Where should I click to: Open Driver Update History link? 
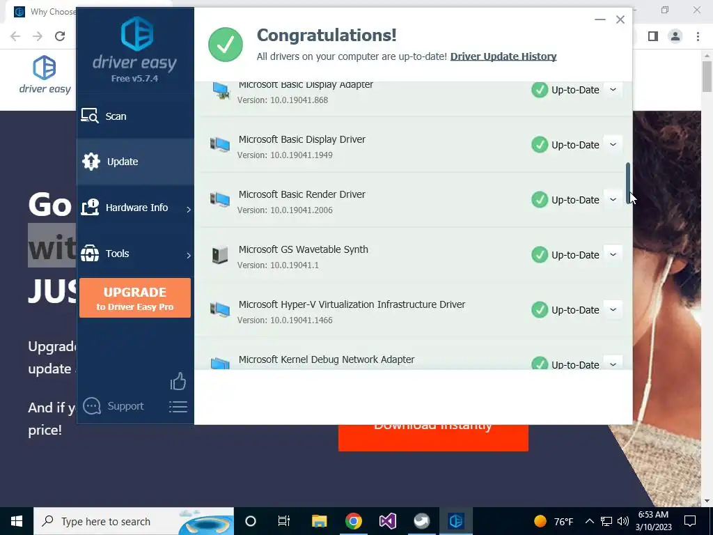coord(503,56)
